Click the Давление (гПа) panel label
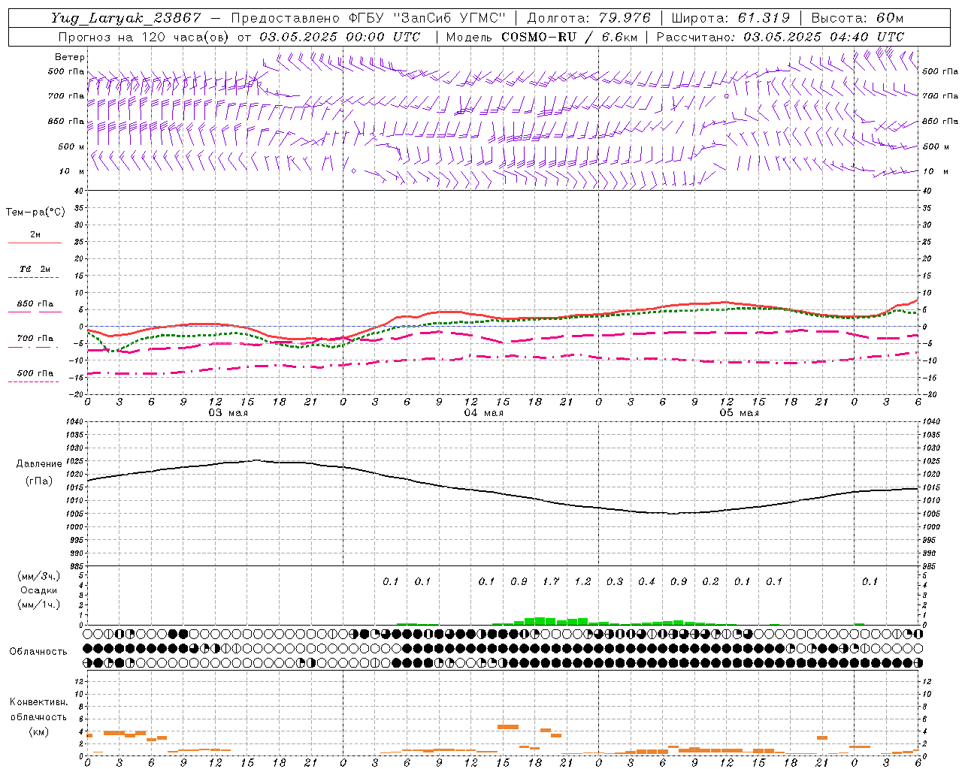This screenshot has height=769, width=962. 39,472
